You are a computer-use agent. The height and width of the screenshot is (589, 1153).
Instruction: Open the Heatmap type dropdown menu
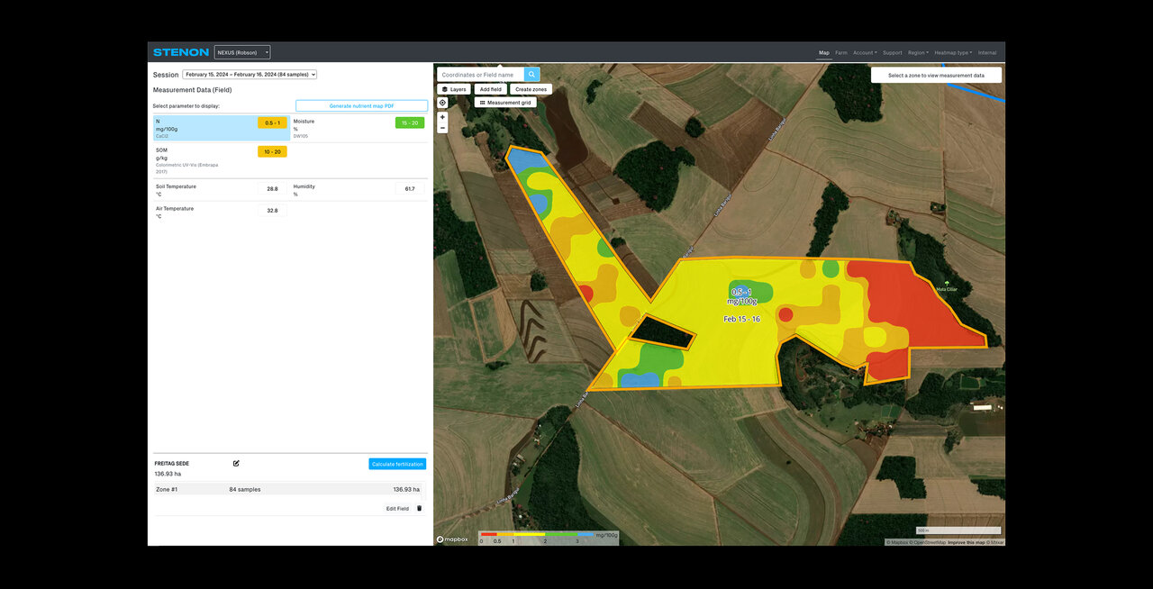[952, 53]
